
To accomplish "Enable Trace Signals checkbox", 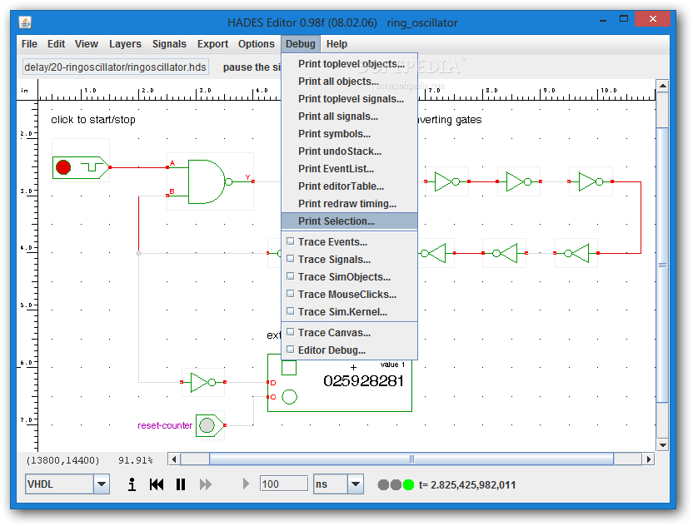I will [291, 259].
